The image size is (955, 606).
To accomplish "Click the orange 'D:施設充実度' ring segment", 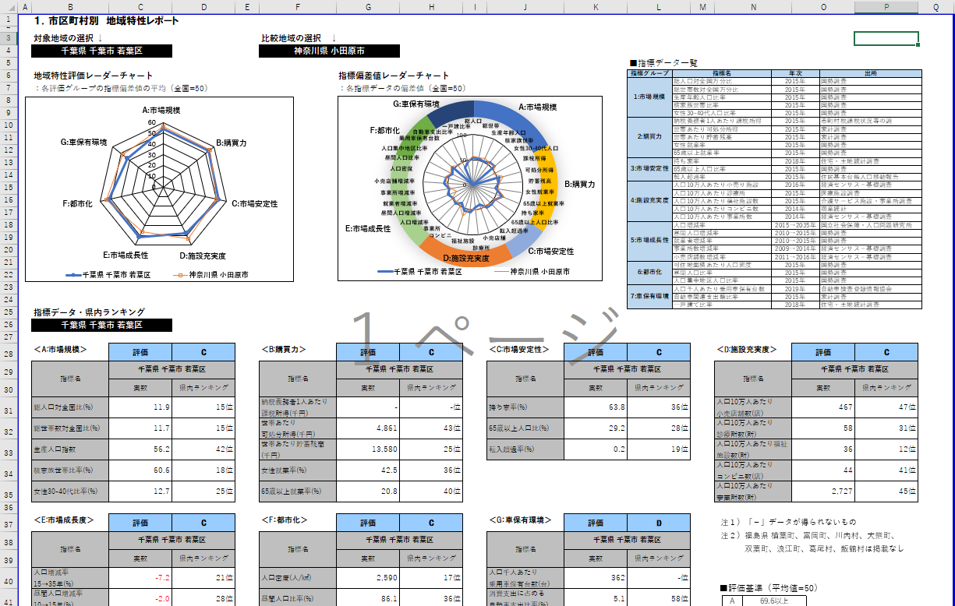I will coord(467,258).
